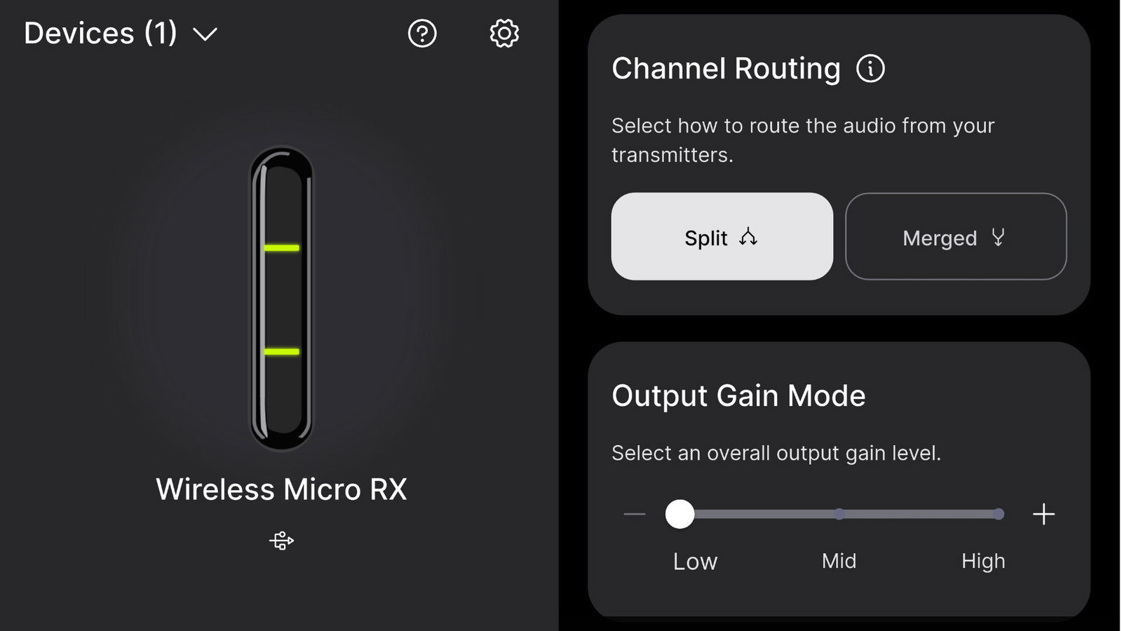The image size is (1122, 631).
Task: Open the help question mark icon
Action: point(422,33)
